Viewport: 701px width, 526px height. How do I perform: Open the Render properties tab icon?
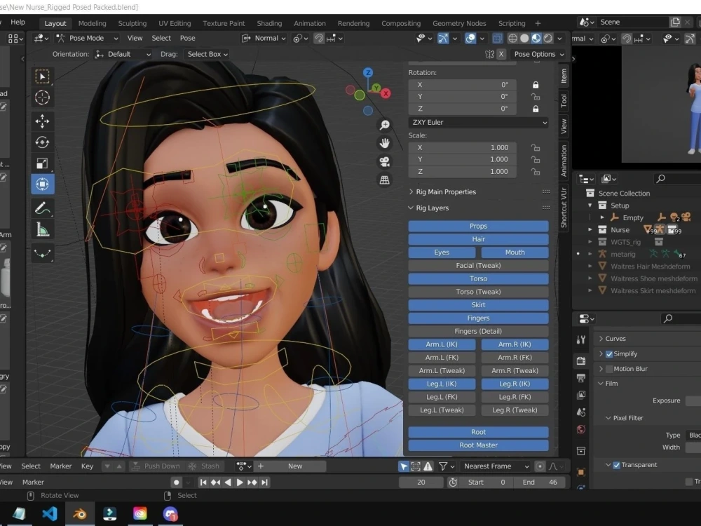click(581, 360)
